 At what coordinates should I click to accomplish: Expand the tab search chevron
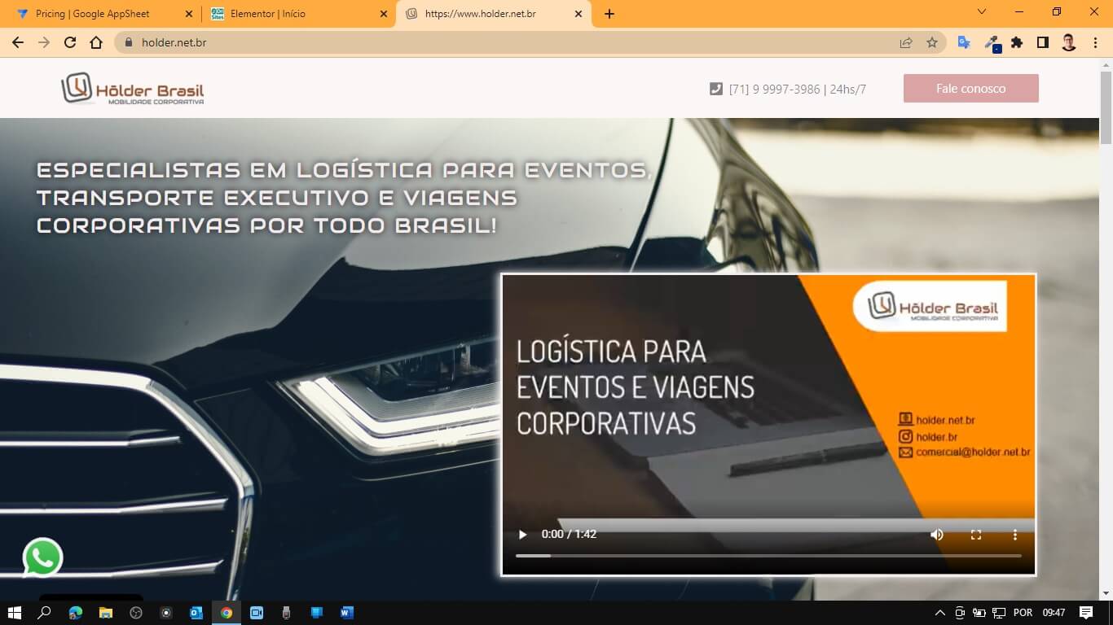[x=982, y=12]
